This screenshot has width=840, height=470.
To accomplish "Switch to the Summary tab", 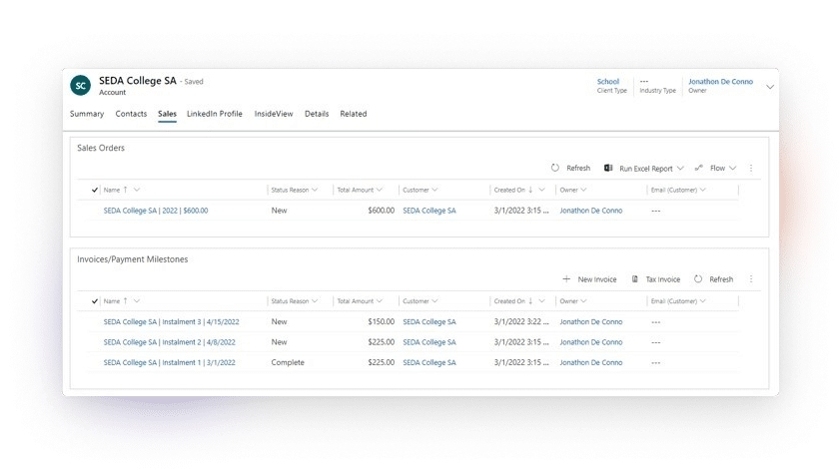I will (87, 114).
